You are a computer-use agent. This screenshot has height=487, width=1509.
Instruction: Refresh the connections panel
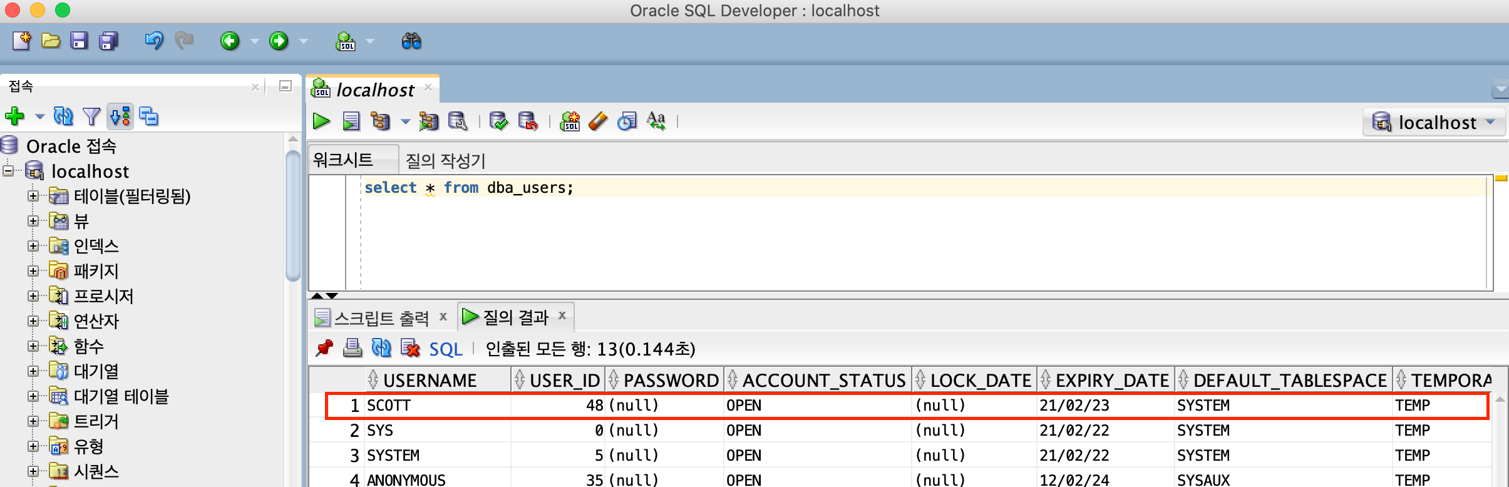(x=63, y=116)
